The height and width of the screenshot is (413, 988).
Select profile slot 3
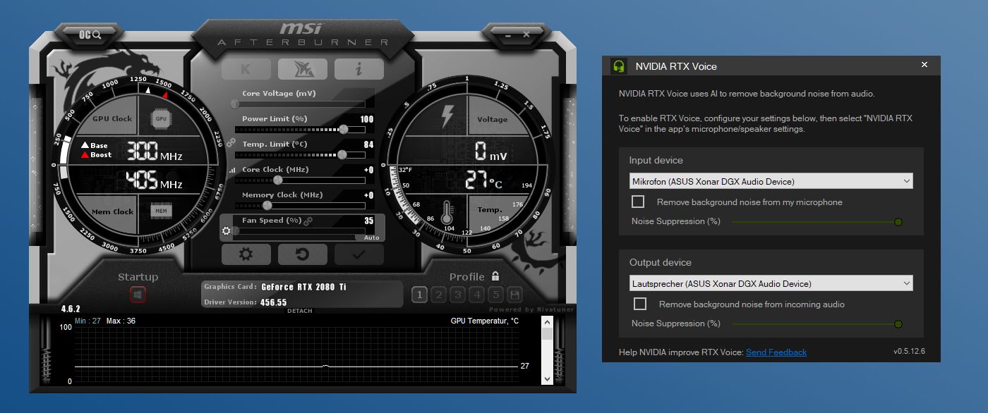pos(458,295)
